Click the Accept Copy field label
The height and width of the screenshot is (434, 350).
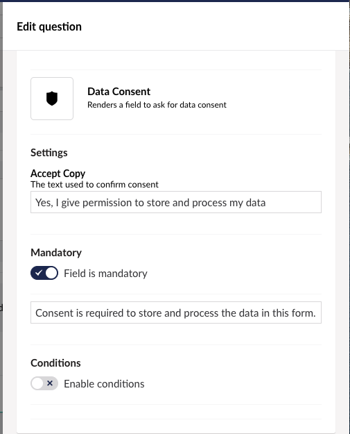58,174
